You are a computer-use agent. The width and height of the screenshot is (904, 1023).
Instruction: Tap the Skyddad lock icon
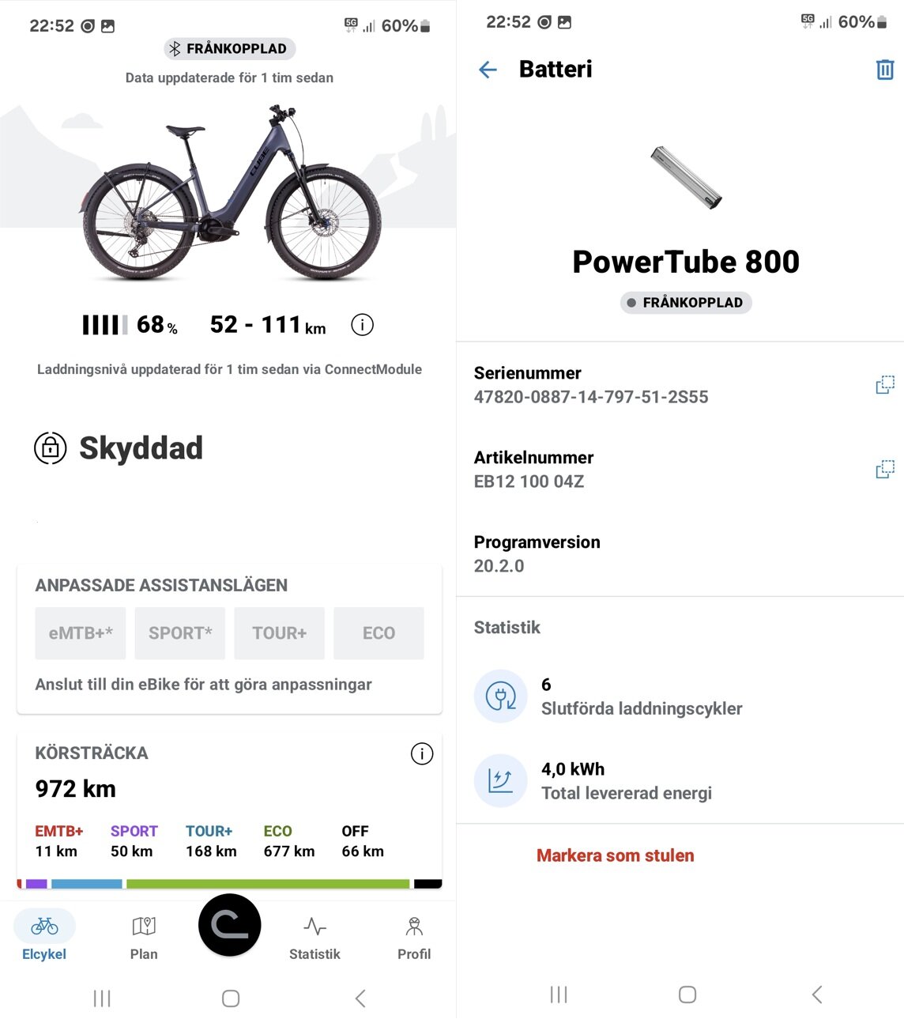coord(51,448)
